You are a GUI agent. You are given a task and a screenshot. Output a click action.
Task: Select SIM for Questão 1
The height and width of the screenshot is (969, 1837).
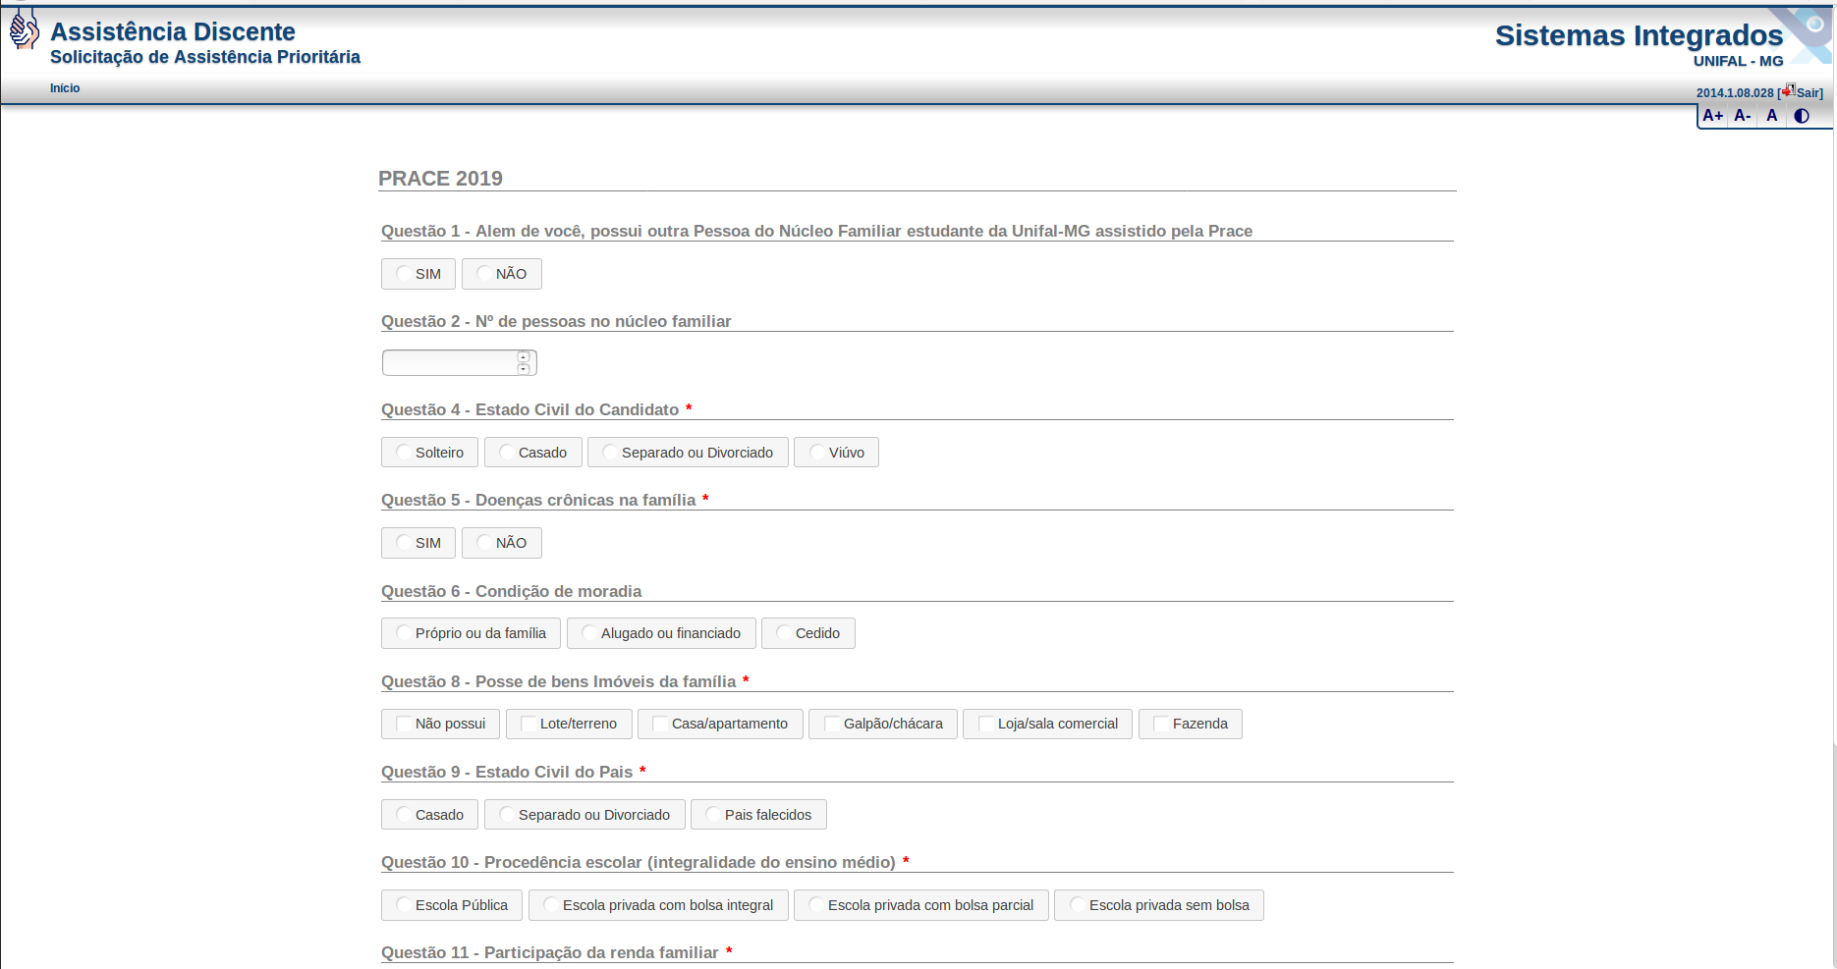point(418,274)
